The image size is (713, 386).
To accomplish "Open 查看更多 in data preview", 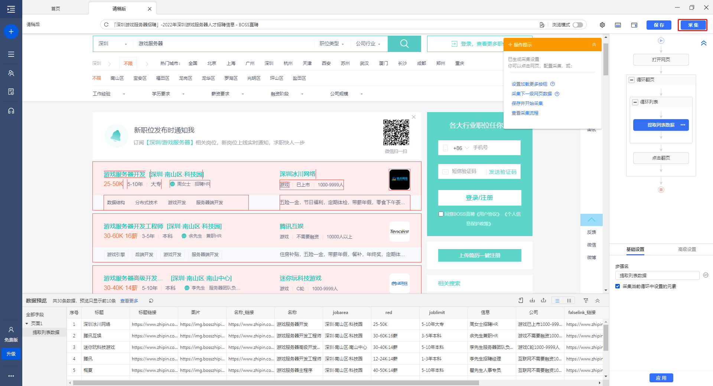I will tap(129, 301).
